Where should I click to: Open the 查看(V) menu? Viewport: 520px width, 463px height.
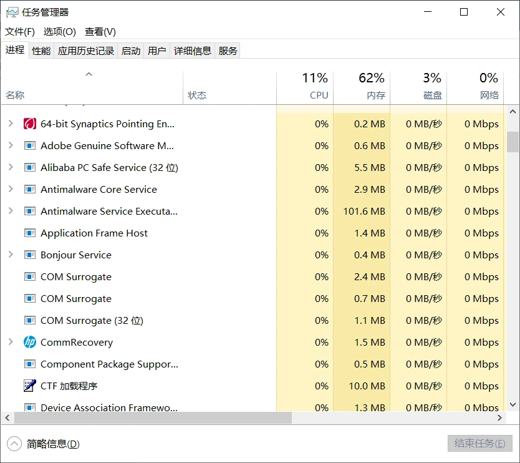[100, 32]
